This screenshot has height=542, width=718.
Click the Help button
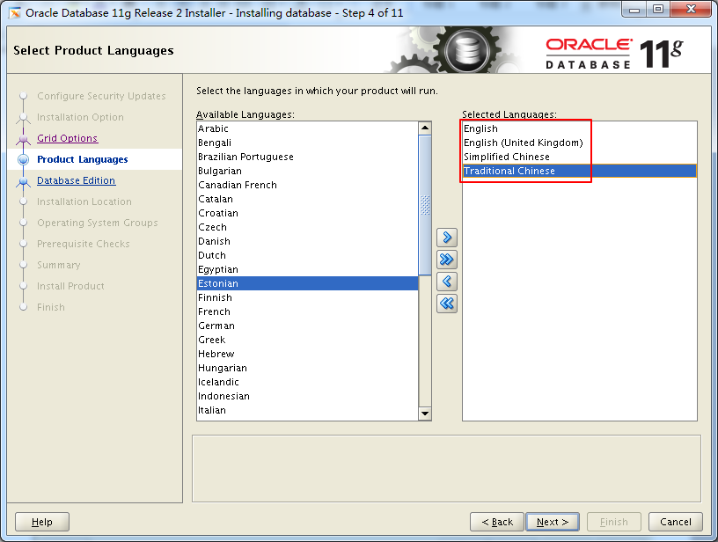click(x=42, y=522)
